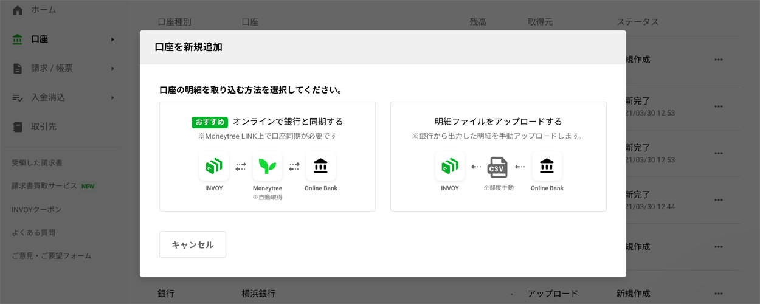Screen dimensions: 760x304
Task: Click the CSV file icon
Action: (x=498, y=167)
